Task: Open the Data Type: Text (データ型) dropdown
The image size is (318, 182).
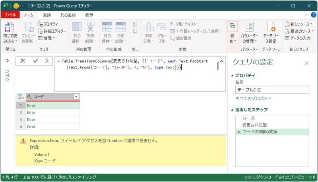Action: click(x=184, y=24)
